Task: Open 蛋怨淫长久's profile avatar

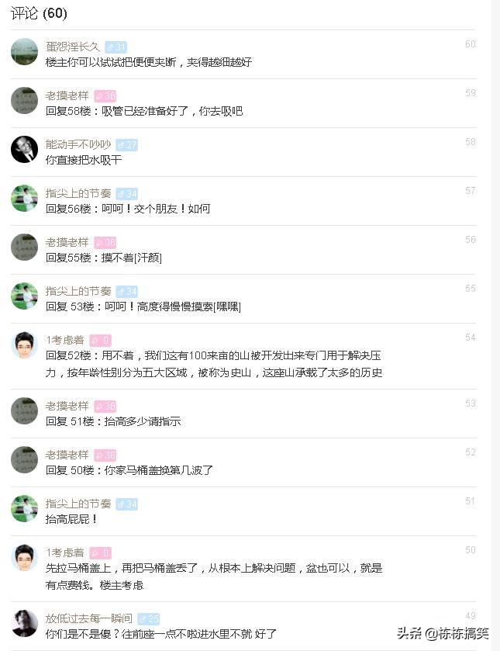Action: pos(24,50)
